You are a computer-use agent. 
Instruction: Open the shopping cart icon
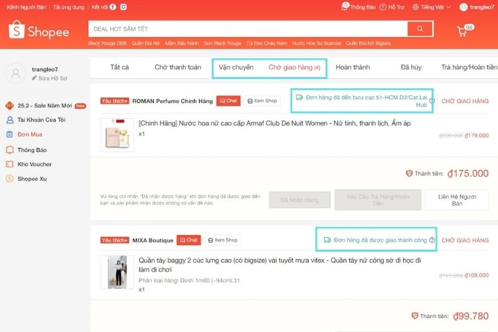click(x=461, y=31)
